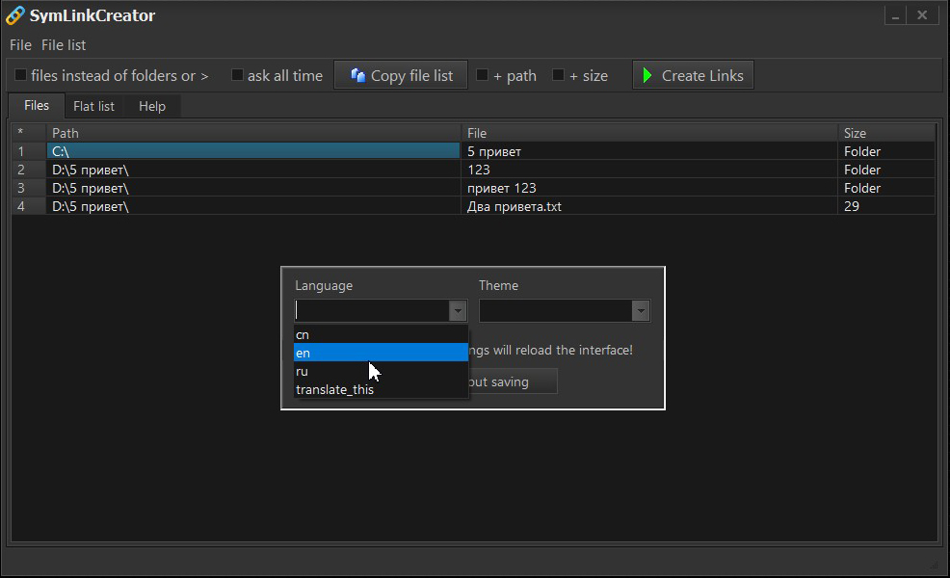Open the File list menu
Screen dimensions: 950x578
pyautogui.click(x=64, y=45)
